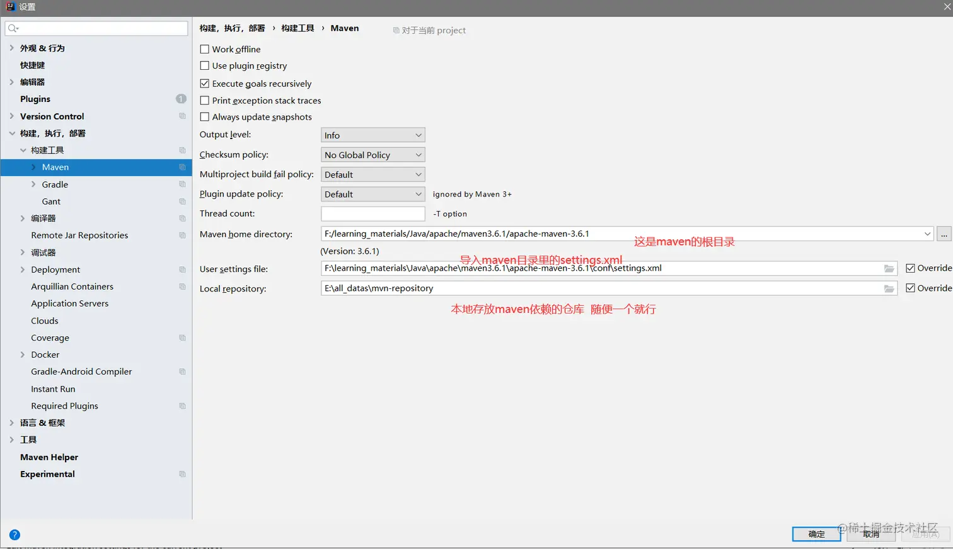
Task: Click the Local repository path field
Action: tap(609, 288)
